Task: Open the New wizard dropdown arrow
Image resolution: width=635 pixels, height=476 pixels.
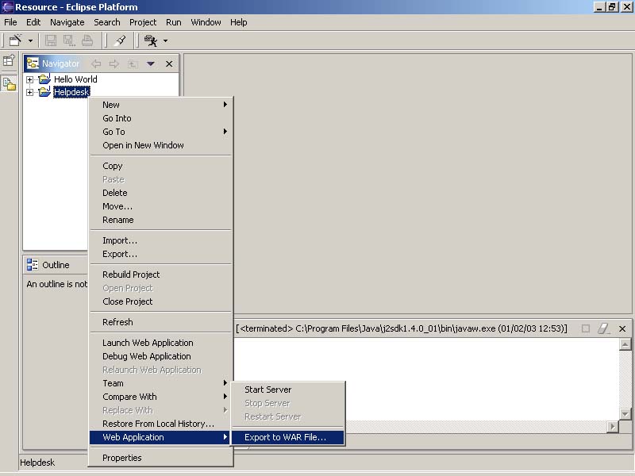Action: 30,41
